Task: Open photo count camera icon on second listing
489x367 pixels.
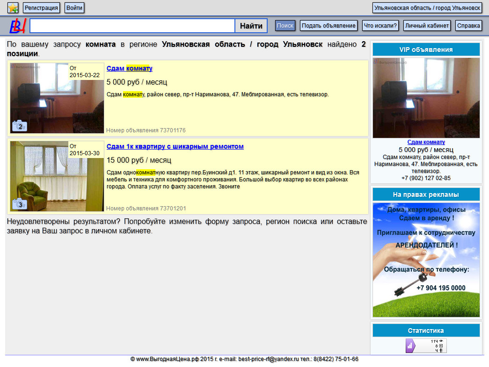Action: (x=20, y=204)
